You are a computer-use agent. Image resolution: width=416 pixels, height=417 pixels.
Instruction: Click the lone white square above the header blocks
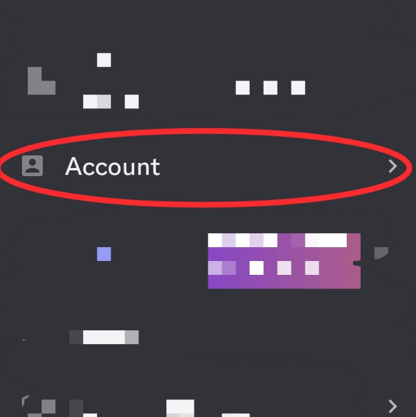click(104, 60)
